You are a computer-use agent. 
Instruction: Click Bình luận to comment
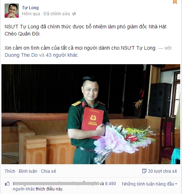[x=28, y=171]
